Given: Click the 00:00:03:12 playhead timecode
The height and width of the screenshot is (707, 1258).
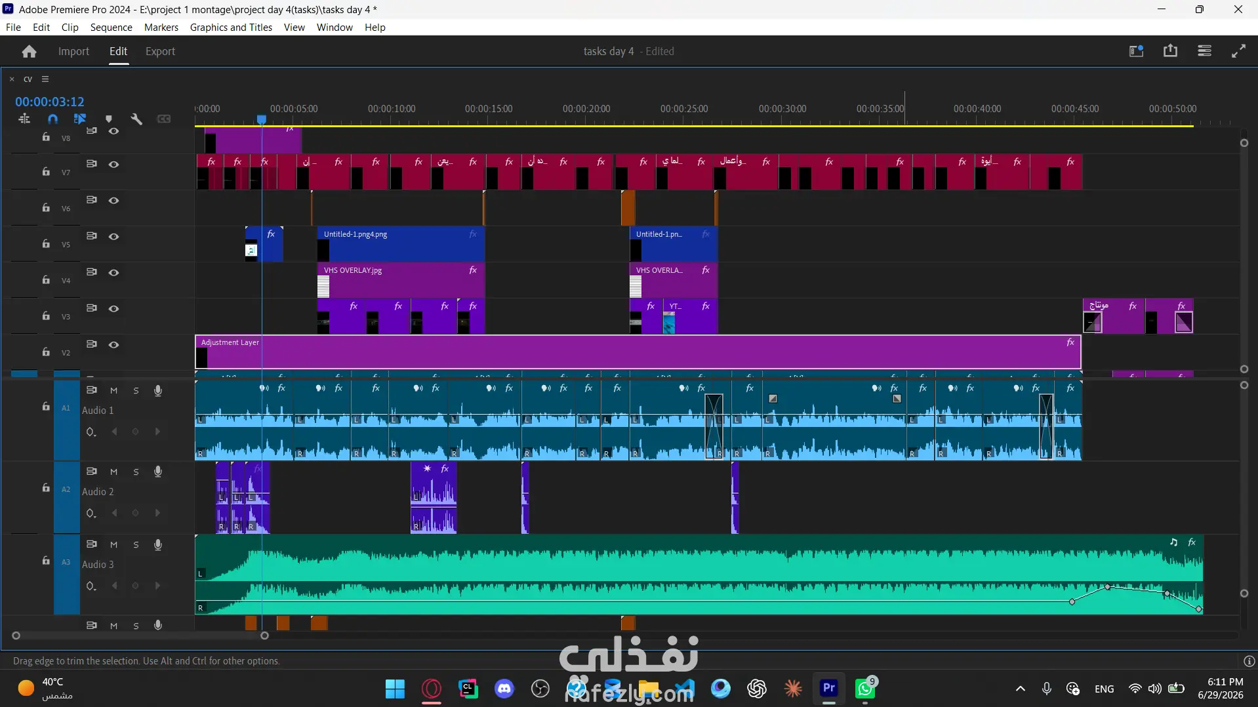Looking at the screenshot, I should [x=50, y=102].
